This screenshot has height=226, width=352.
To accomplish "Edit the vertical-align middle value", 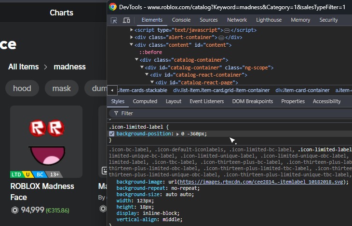I will click(x=172, y=219).
